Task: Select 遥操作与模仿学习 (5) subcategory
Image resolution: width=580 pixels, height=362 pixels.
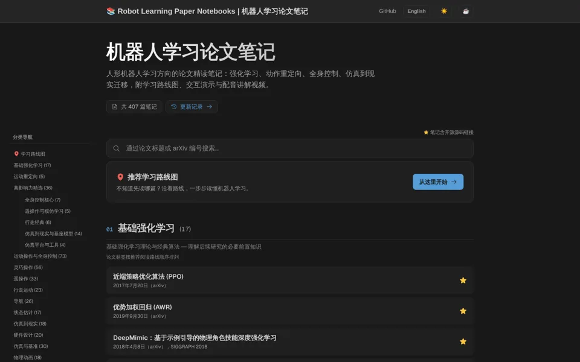Action: (47, 211)
